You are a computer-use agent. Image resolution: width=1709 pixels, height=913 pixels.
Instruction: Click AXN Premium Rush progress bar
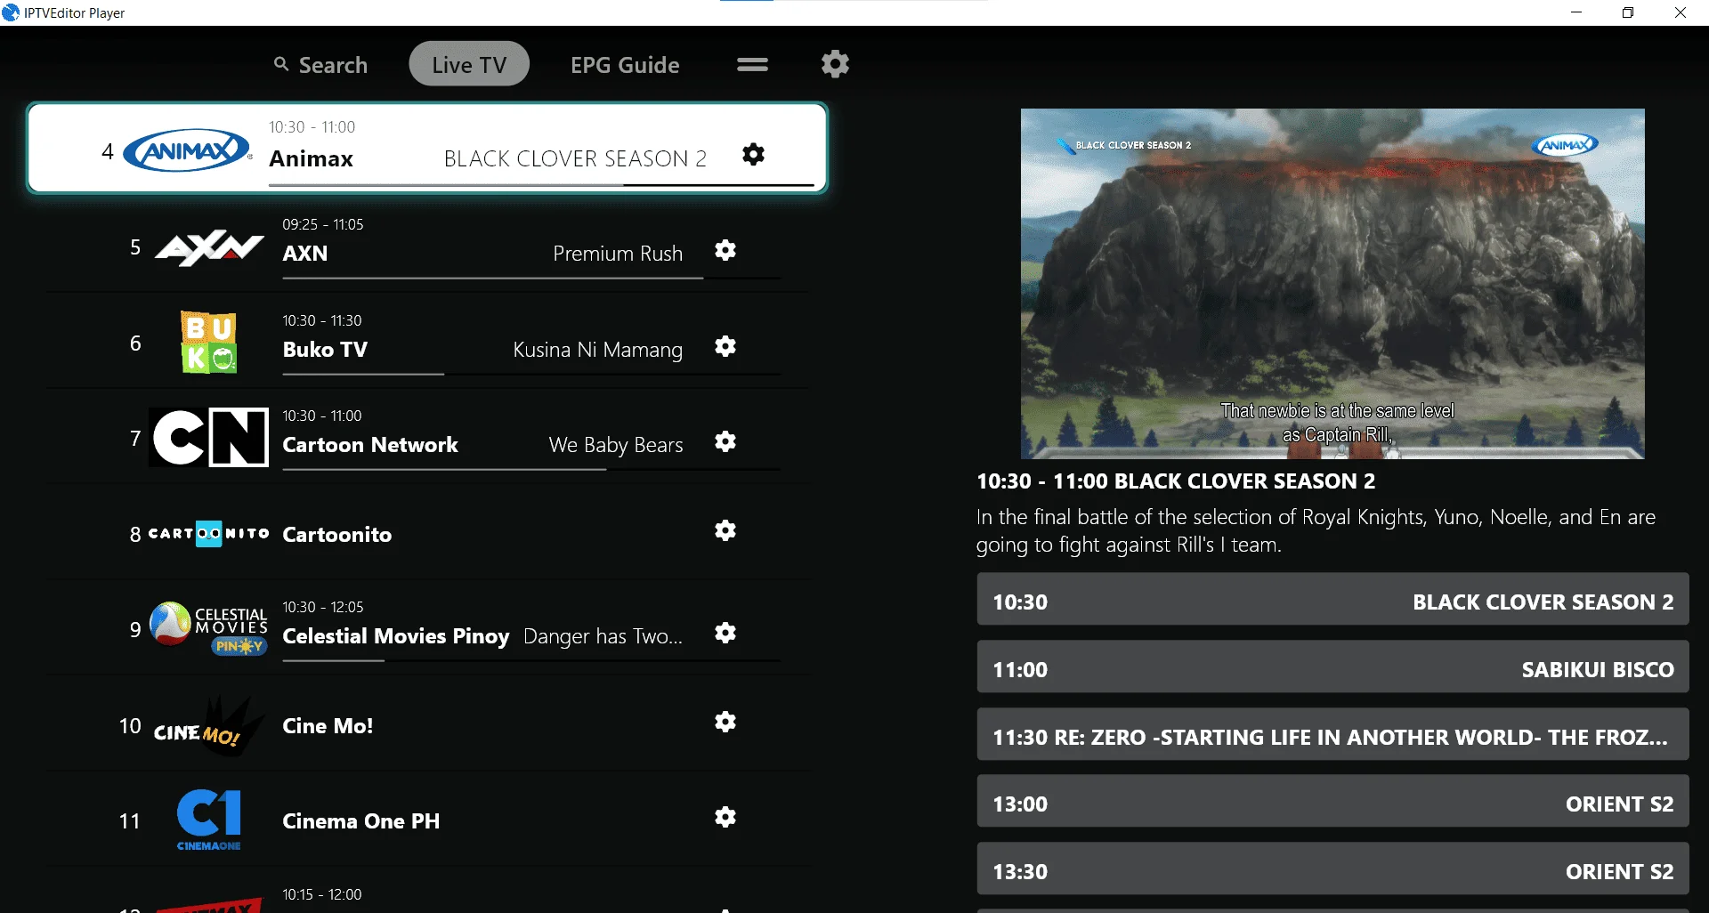(531, 279)
